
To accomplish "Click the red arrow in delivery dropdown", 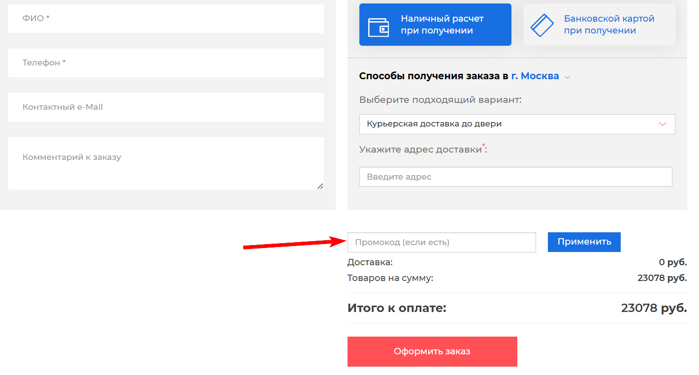I will pos(663,124).
